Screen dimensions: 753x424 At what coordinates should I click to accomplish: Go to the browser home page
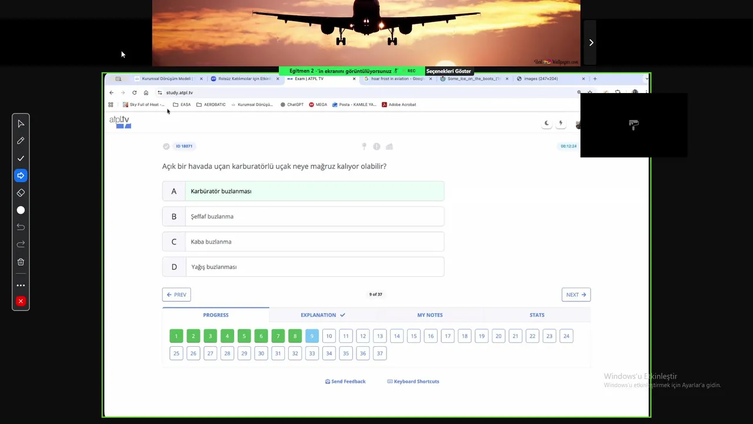tap(146, 92)
